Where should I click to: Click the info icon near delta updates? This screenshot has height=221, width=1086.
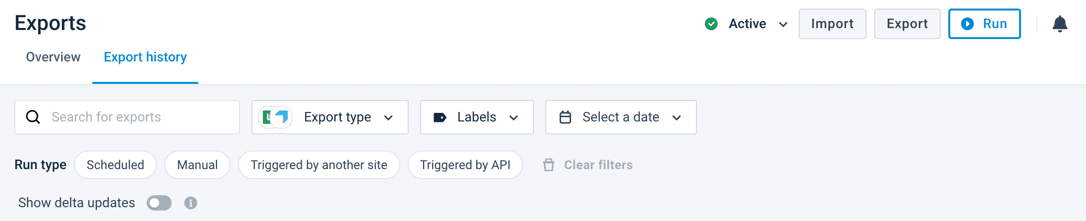coord(191,203)
